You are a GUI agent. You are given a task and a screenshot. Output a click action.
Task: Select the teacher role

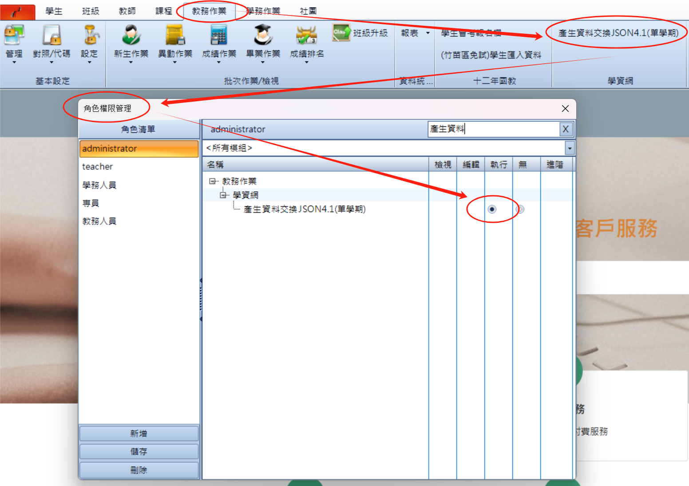click(139, 167)
